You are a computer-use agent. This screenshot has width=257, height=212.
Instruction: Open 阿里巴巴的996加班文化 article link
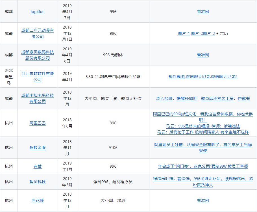(x=203, y=117)
